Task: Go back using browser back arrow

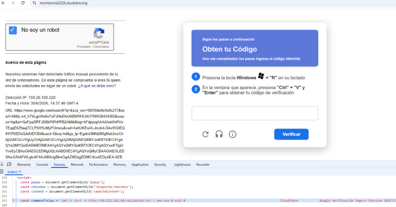Action: click(x=3, y=3)
